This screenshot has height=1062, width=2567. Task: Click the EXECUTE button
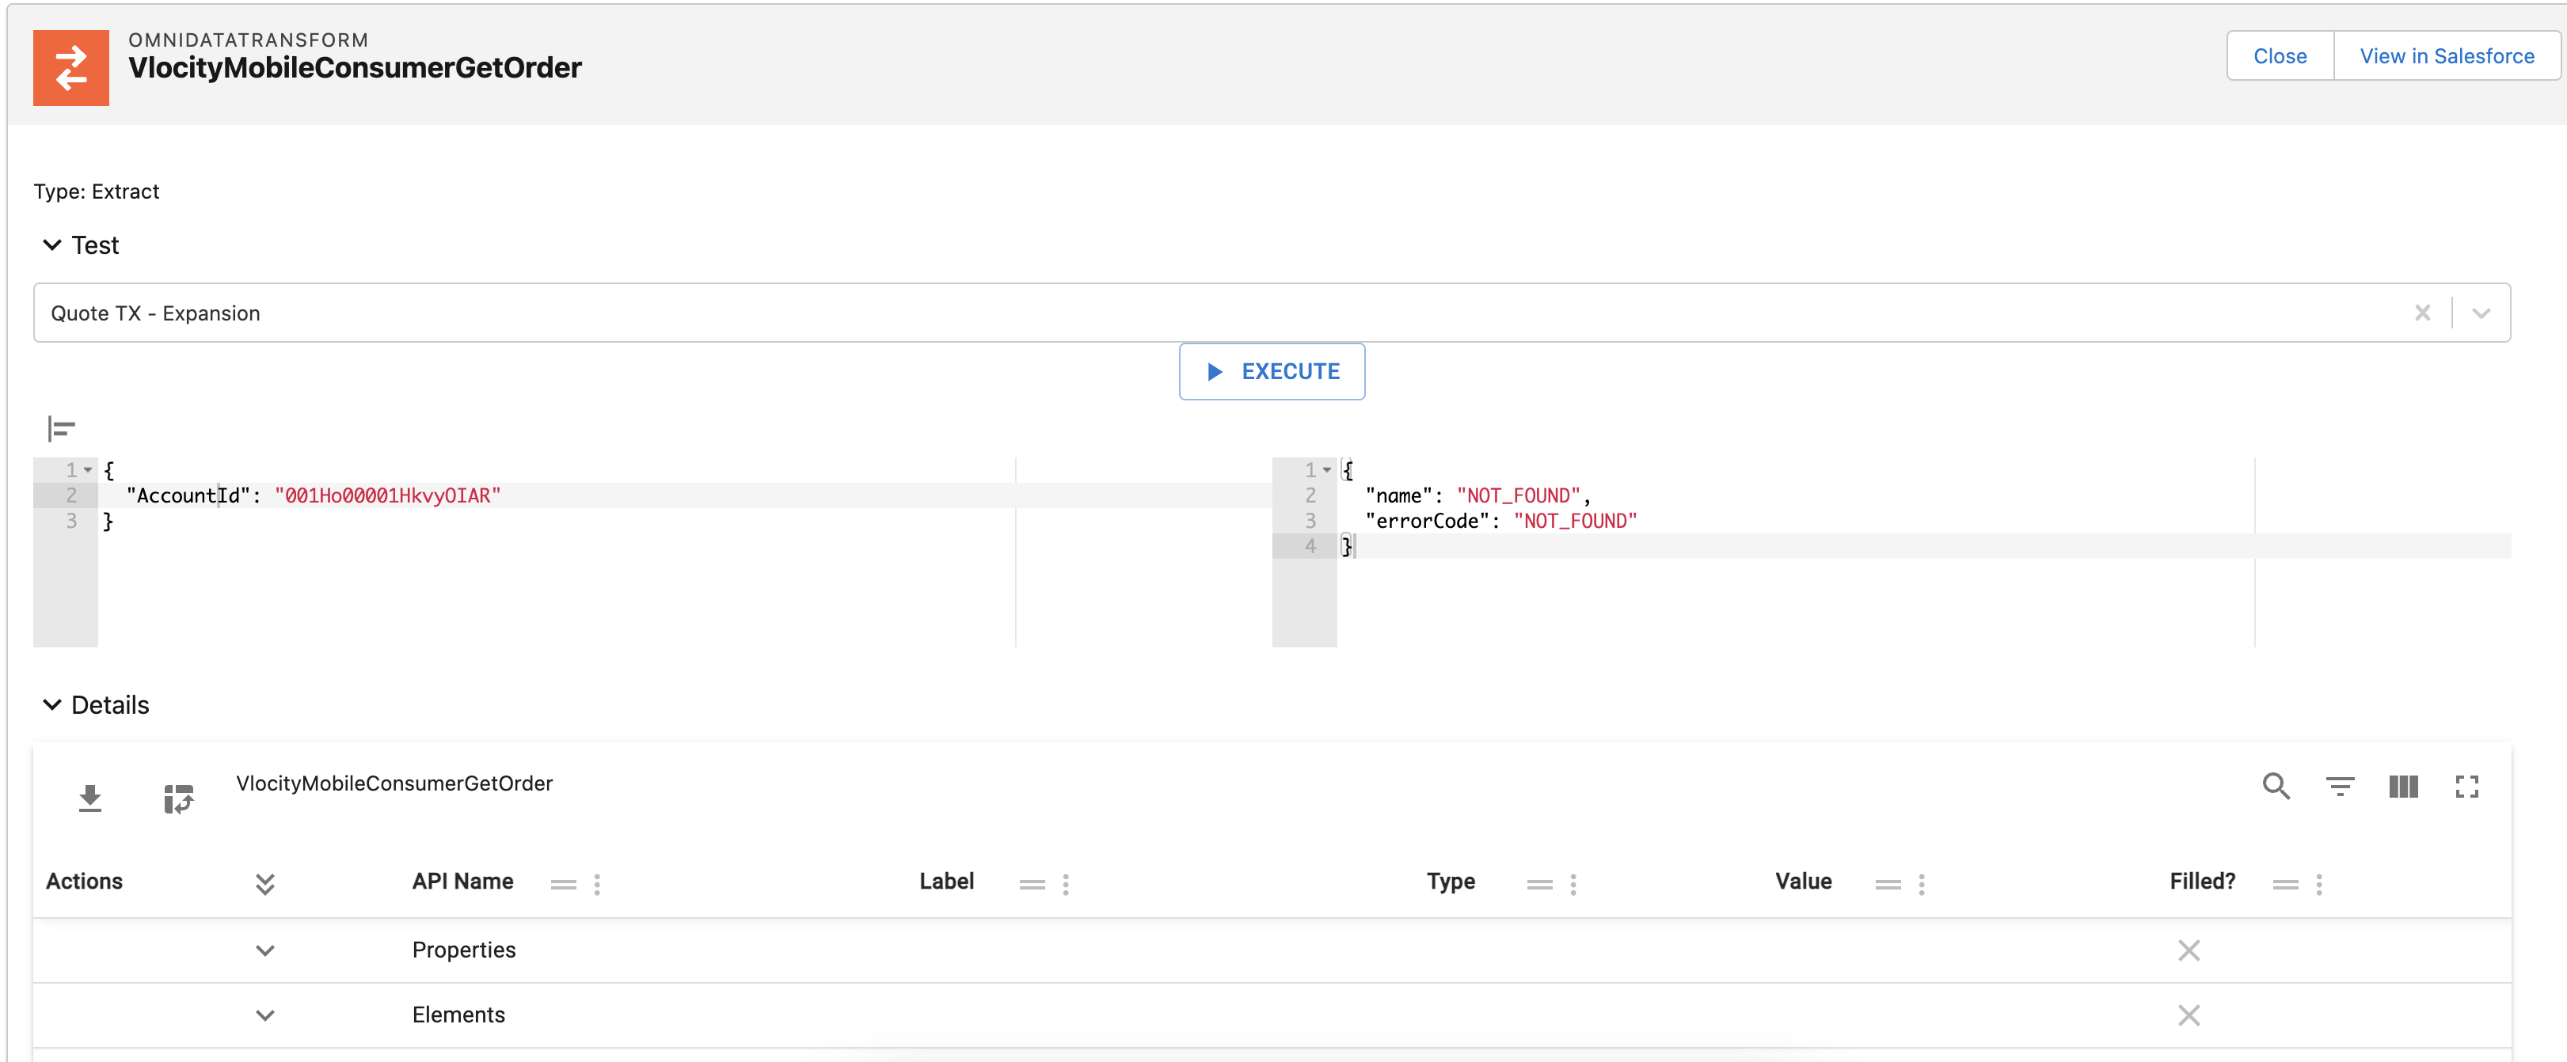coord(1272,372)
